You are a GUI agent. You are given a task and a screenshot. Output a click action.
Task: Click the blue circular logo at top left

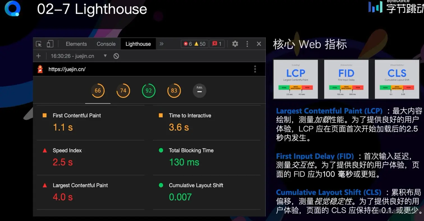(x=12, y=8)
